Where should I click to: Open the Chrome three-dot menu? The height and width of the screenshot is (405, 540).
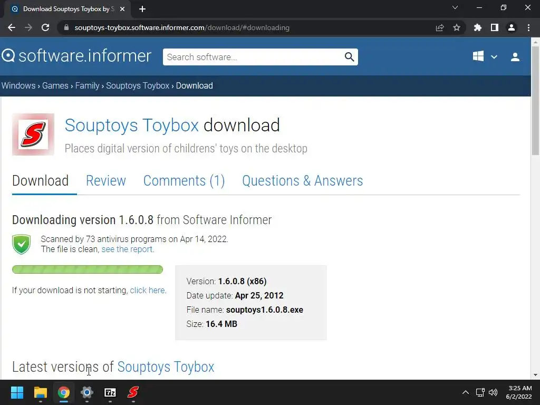click(x=528, y=27)
